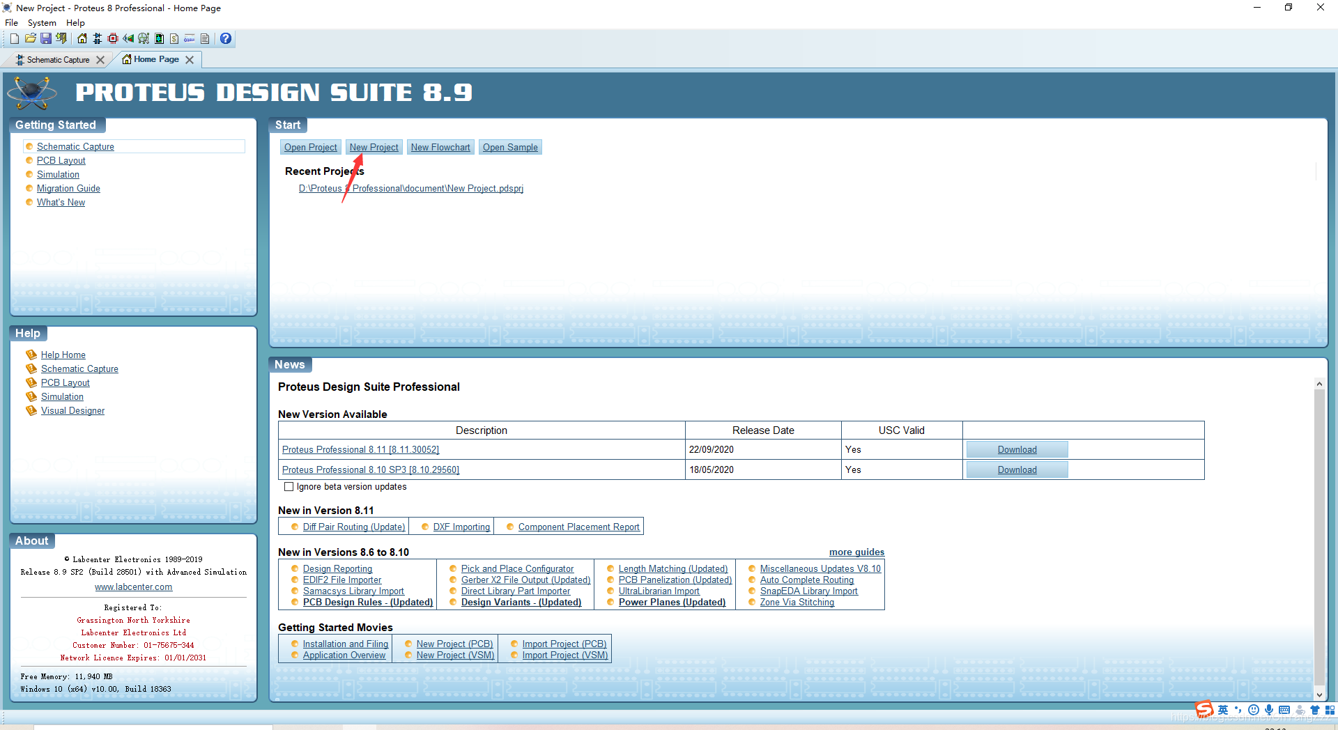Image resolution: width=1338 pixels, height=730 pixels.
Task: Open Visual Designer help link
Action: (72, 410)
